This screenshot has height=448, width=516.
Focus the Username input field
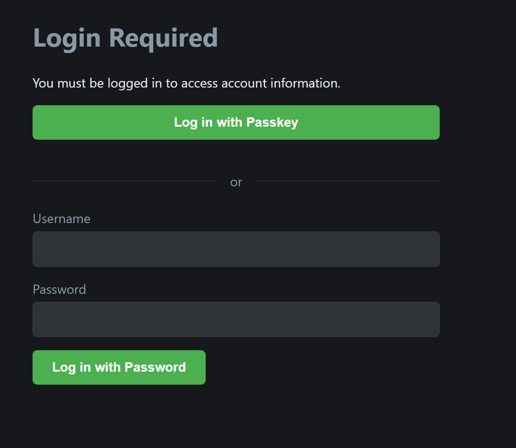236,249
